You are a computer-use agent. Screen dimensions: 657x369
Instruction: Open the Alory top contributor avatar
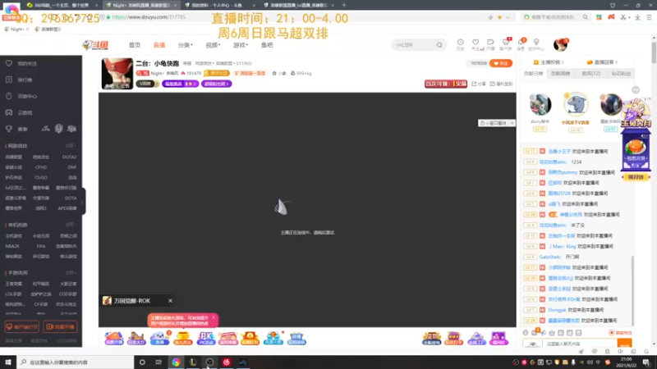(x=540, y=105)
